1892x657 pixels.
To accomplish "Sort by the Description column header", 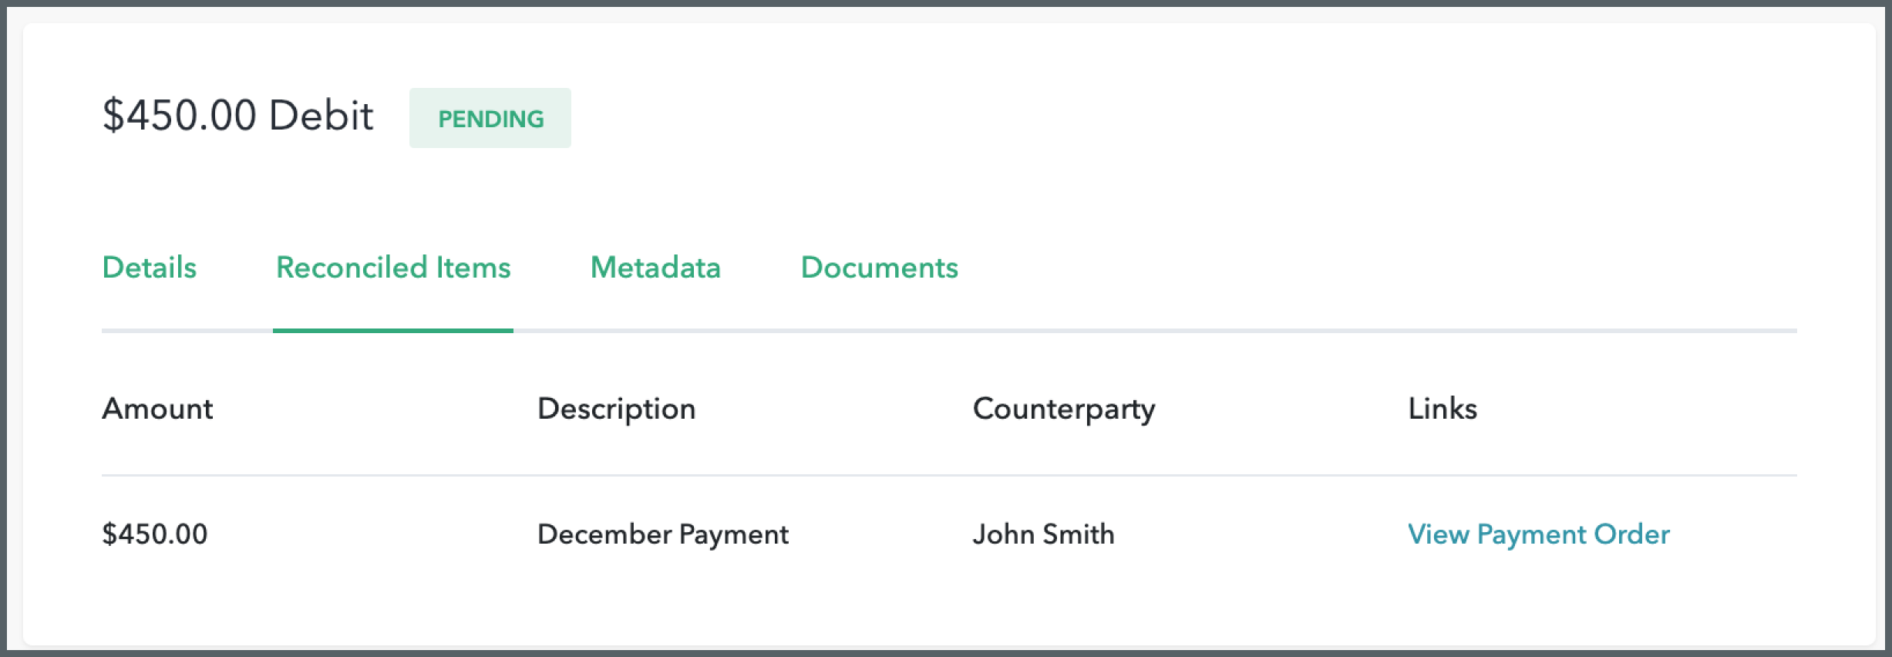I will pos(616,409).
